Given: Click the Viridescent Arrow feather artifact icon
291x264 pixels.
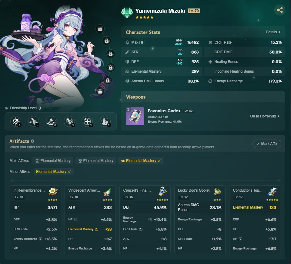Looking at the screenshot, I should tap(107, 192).
